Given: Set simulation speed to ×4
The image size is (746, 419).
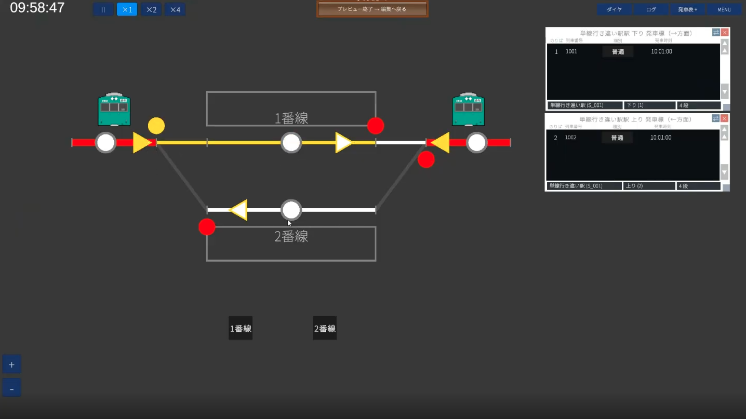Looking at the screenshot, I should (x=175, y=9).
